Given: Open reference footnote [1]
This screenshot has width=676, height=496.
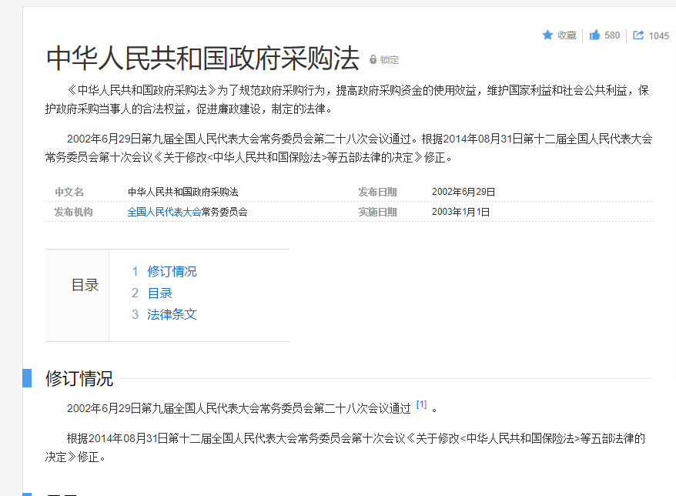Looking at the screenshot, I should tap(421, 404).
